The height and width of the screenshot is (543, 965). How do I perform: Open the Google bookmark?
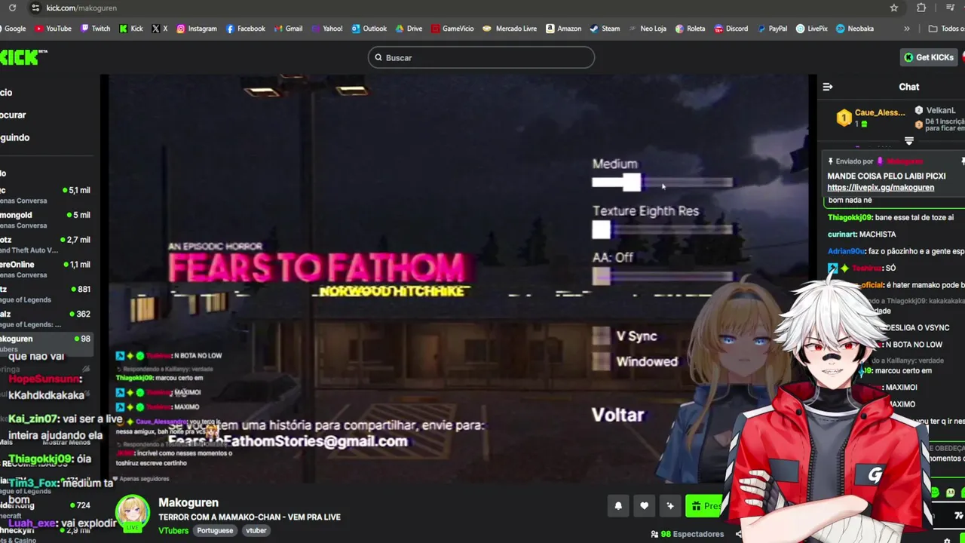point(13,29)
